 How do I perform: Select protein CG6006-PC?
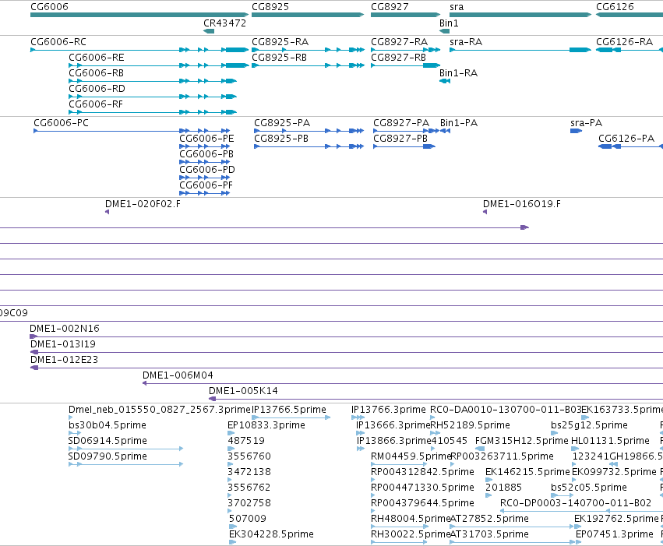click(132, 131)
